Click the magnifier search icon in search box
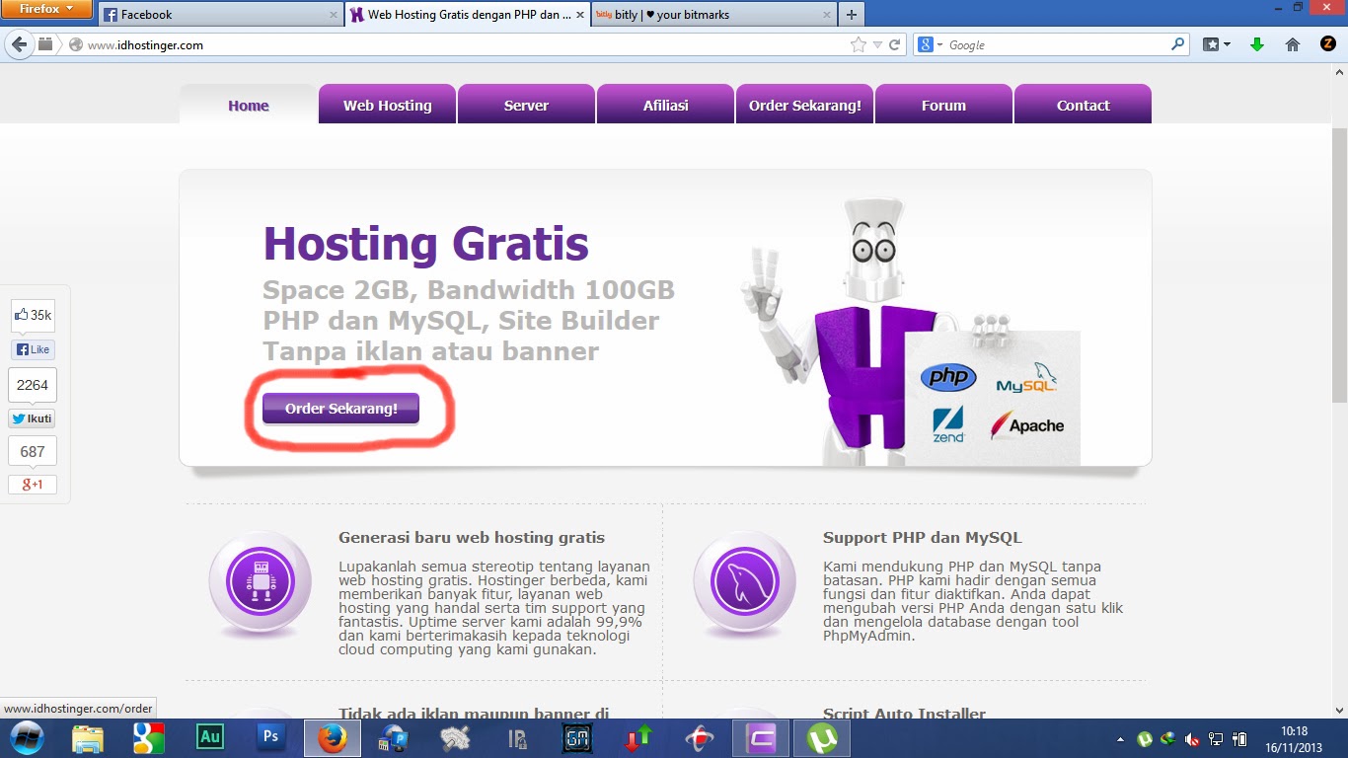Screen dimensions: 1348x758 pos(1177,44)
